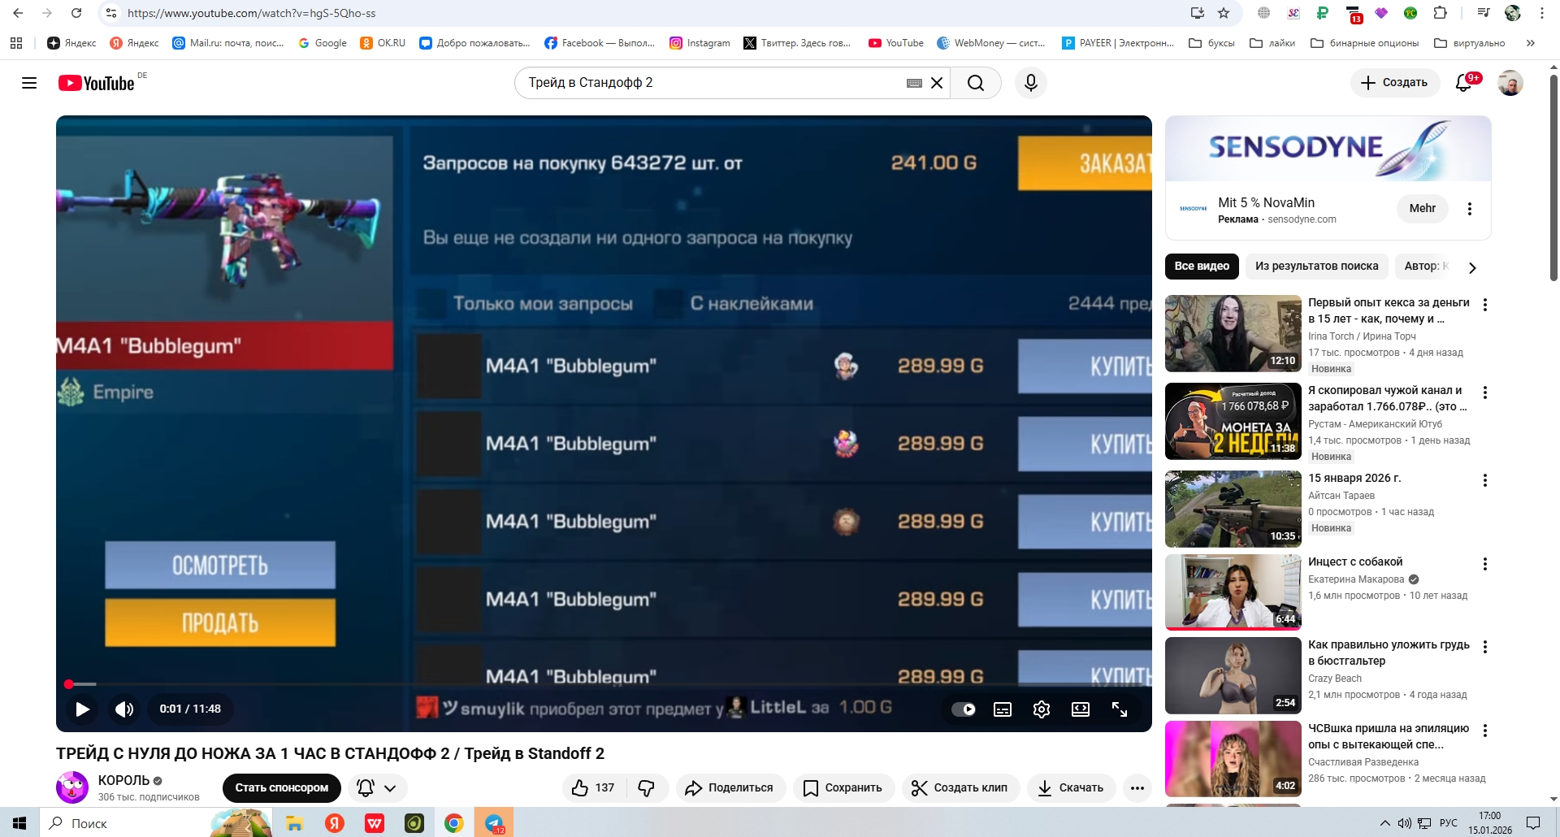Bookmark this page with the star icon

1224,13
